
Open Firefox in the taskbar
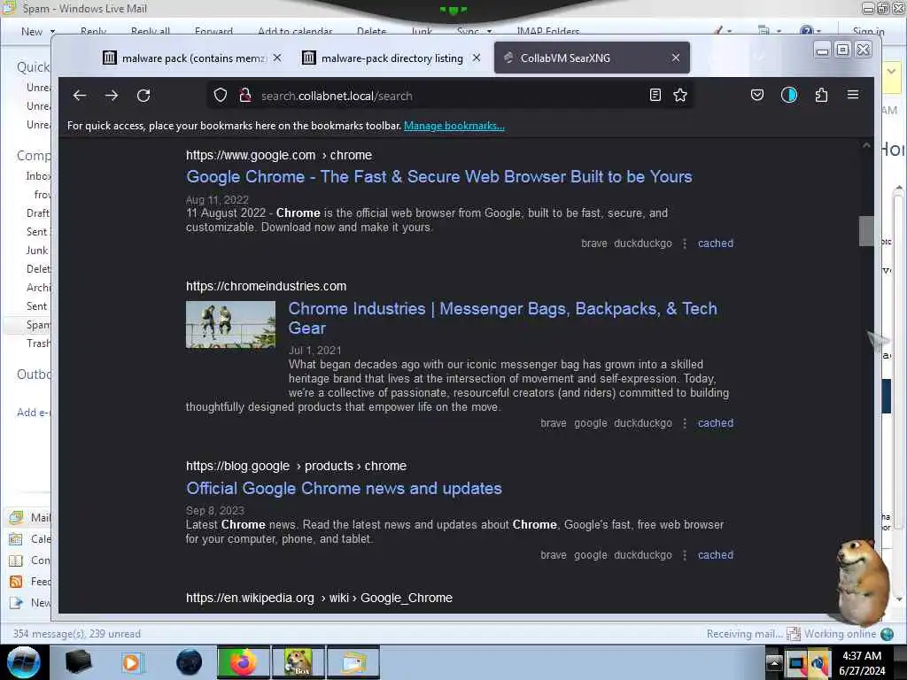pyautogui.click(x=244, y=662)
